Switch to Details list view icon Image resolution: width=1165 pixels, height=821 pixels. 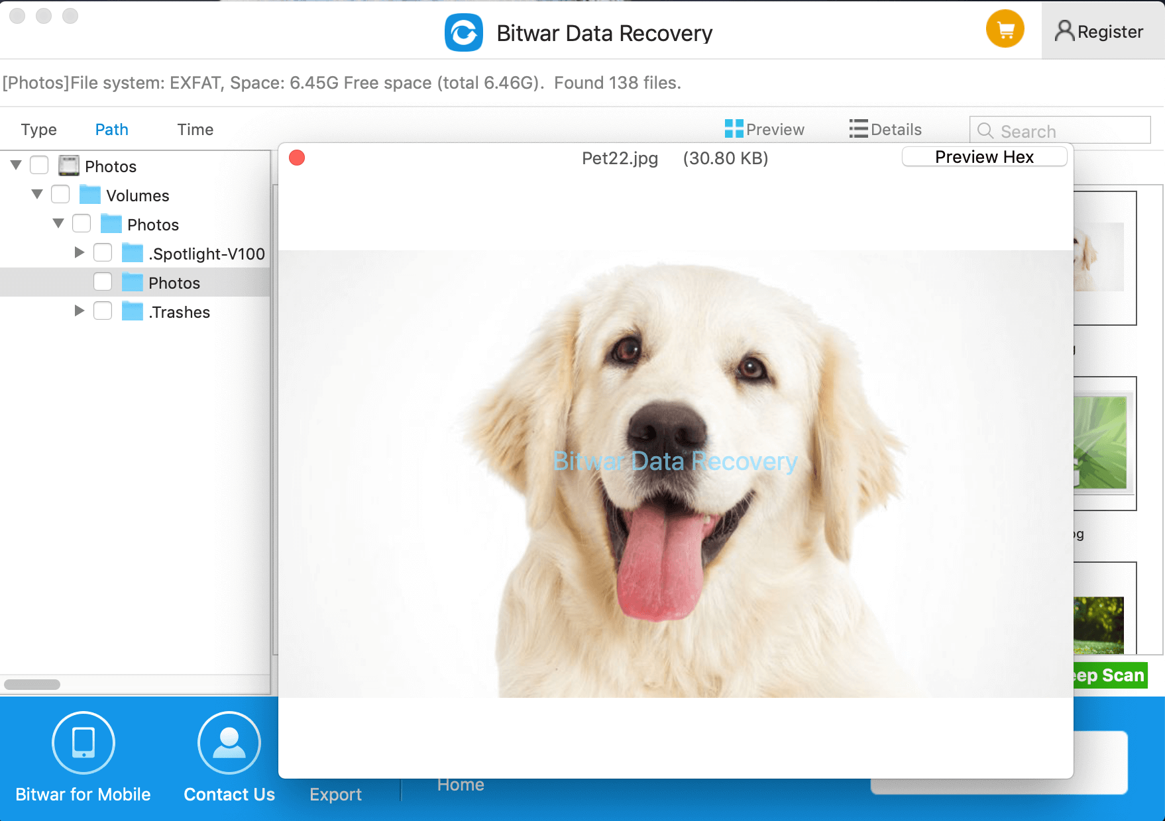click(x=858, y=128)
